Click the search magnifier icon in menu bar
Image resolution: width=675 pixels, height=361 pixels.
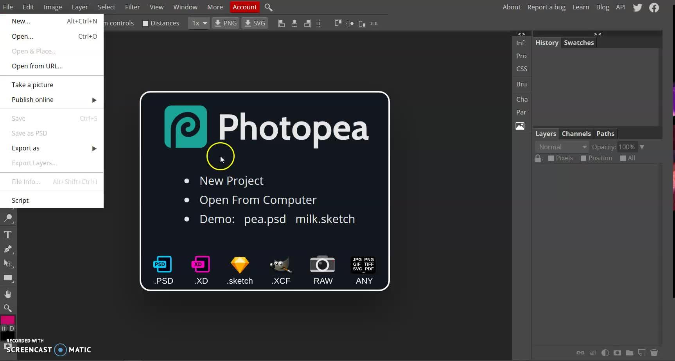pos(268,7)
